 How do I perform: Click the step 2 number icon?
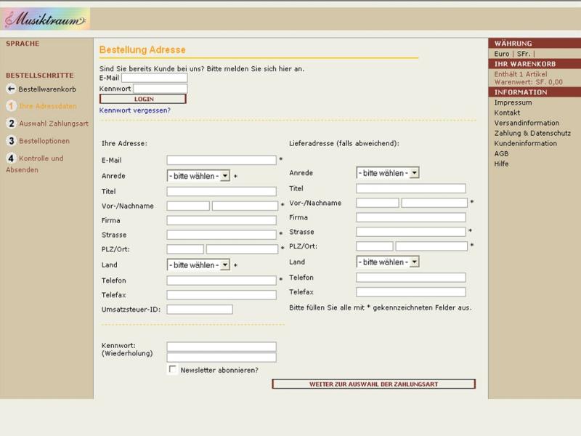pyautogui.click(x=11, y=124)
